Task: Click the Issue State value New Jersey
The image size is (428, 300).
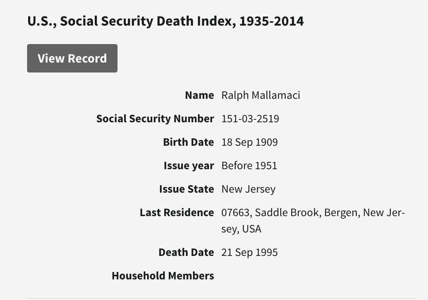Action: pos(248,189)
